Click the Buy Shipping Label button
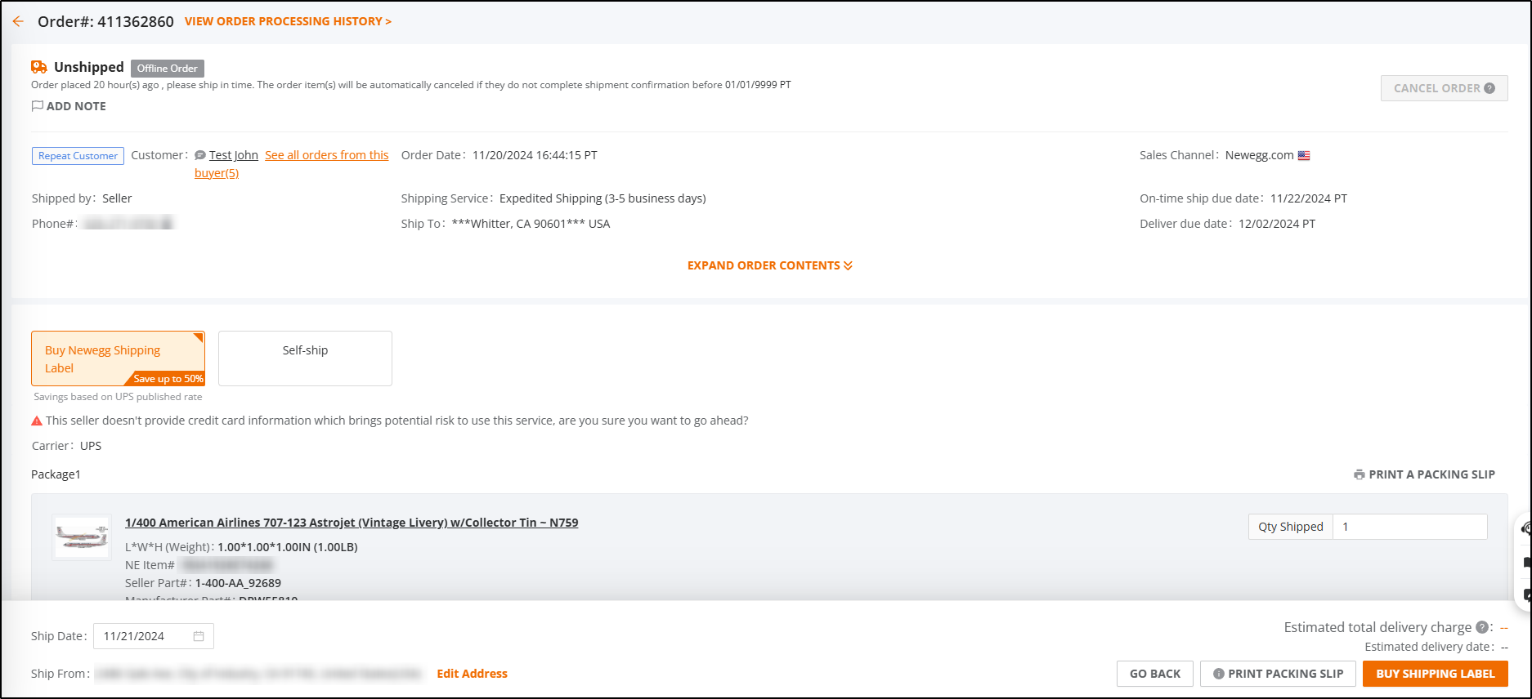 (x=1436, y=674)
